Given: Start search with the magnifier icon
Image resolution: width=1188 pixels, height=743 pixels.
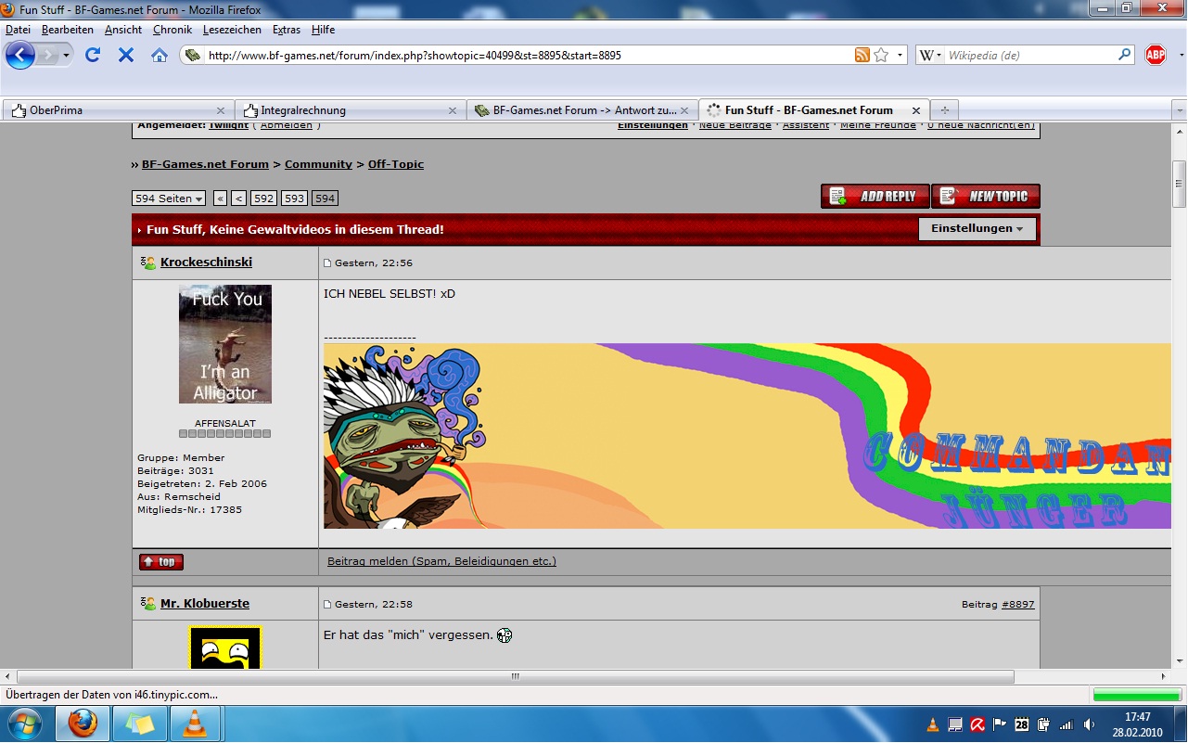Looking at the screenshot, I should click(1124, 55).
